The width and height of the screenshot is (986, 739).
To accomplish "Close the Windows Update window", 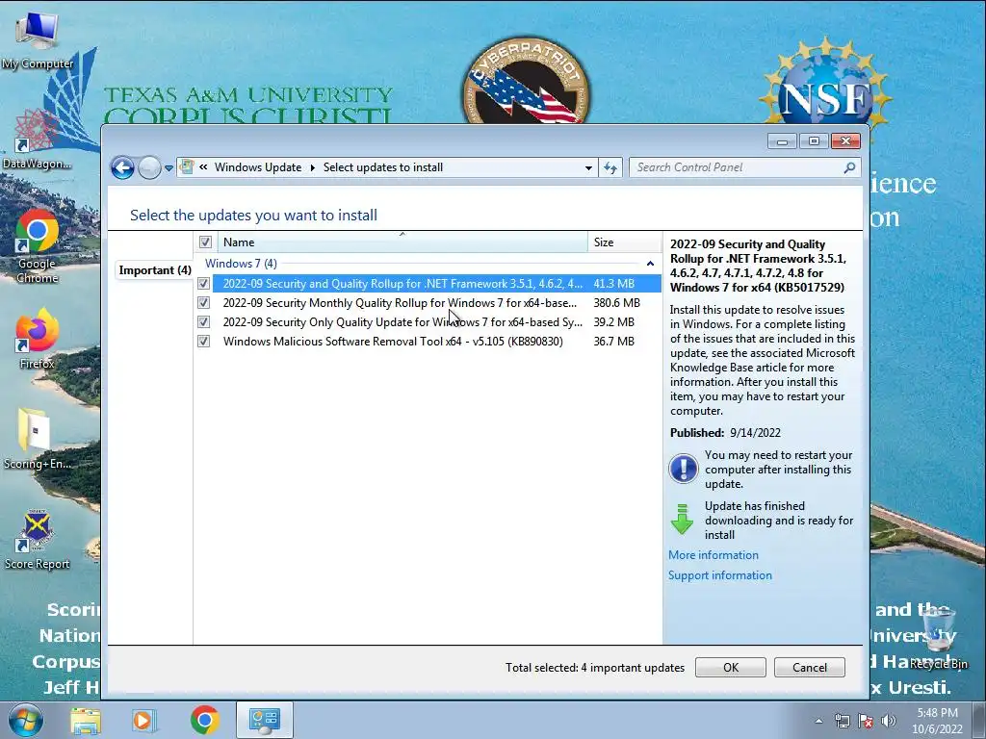I will (845, 141).
